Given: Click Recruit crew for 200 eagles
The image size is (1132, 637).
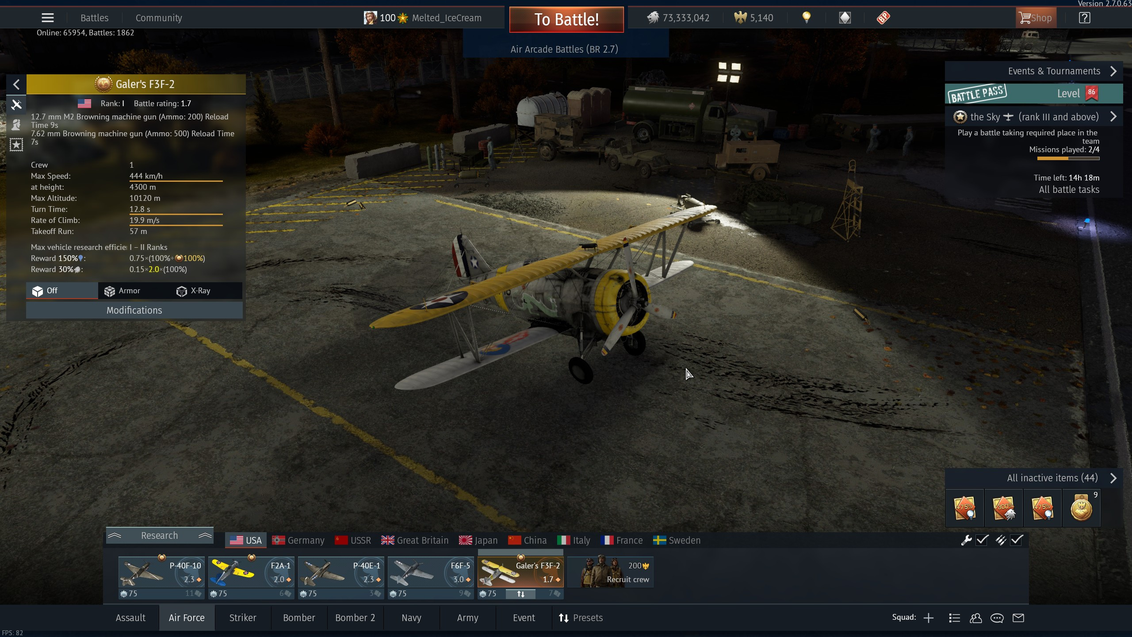Looking at the screenshot, I should (x=611, y=572).
